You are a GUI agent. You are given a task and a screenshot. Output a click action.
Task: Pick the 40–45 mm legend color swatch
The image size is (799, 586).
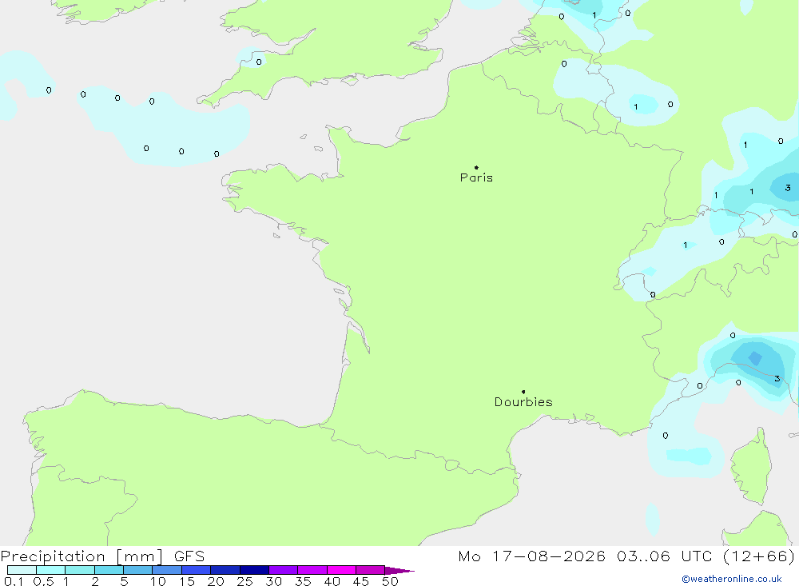tap(341, 570)
